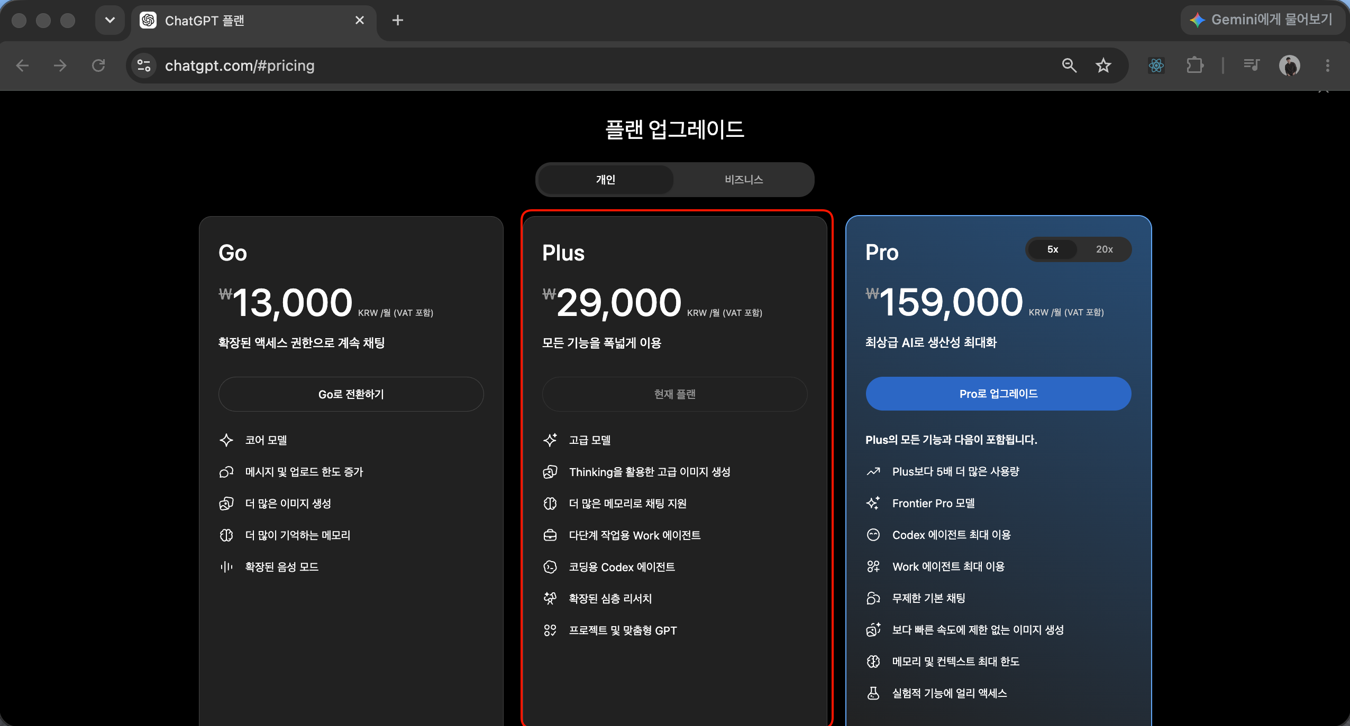
Task: Click the 확장된 음성 모드 waveform icon
Action: click(226, 567)
